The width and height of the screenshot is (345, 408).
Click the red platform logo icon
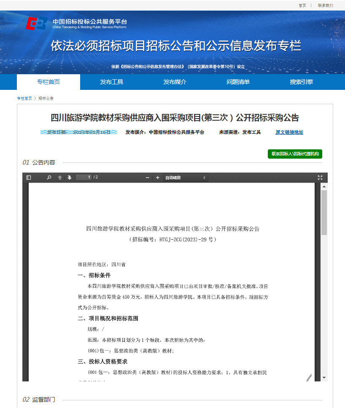click(36, 24)
